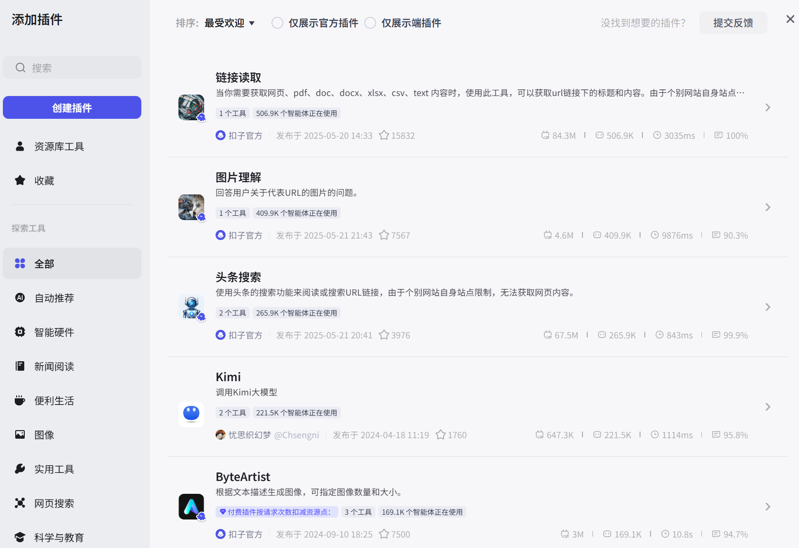
Task: Click the 84.3M usage count icon
Action: coord(545,135)
